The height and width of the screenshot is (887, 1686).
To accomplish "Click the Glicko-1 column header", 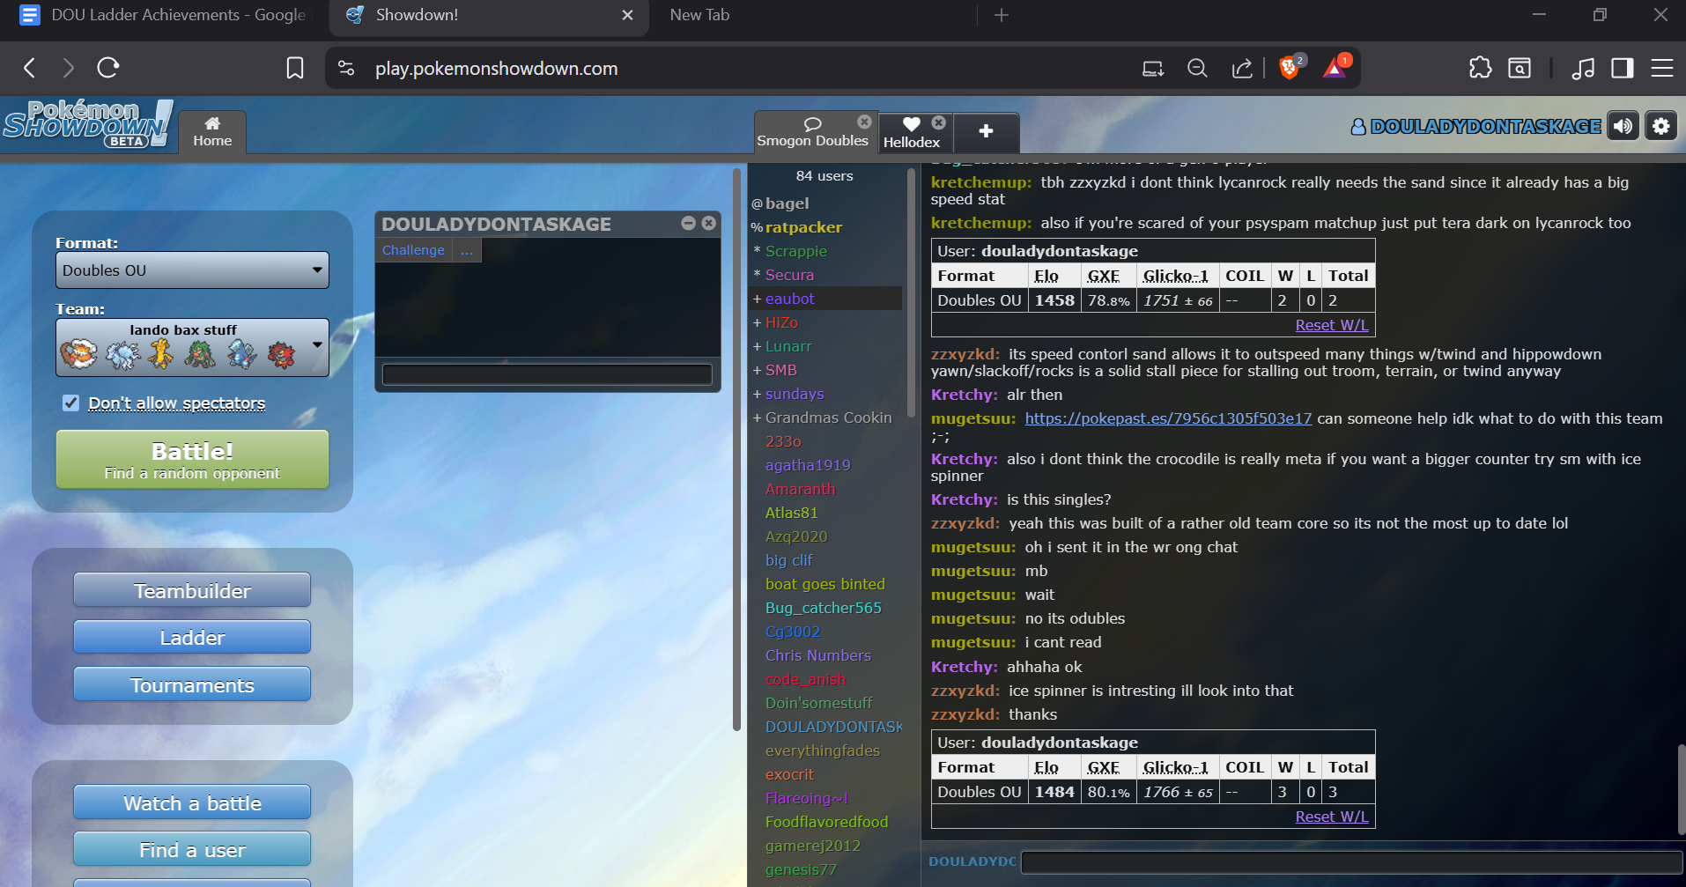I will 1175,276.
